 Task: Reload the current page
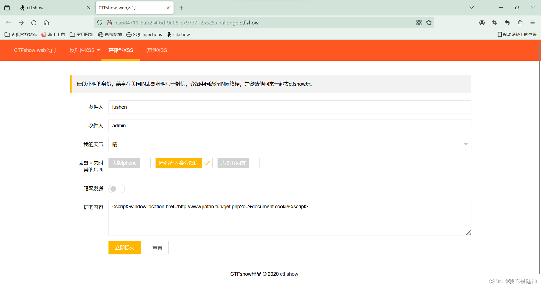[x=34, y=23]
